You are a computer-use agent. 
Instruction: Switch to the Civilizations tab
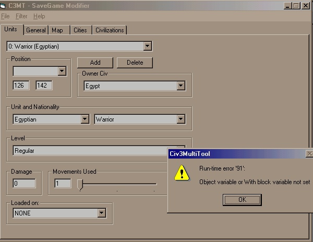(x=110, y=30)
